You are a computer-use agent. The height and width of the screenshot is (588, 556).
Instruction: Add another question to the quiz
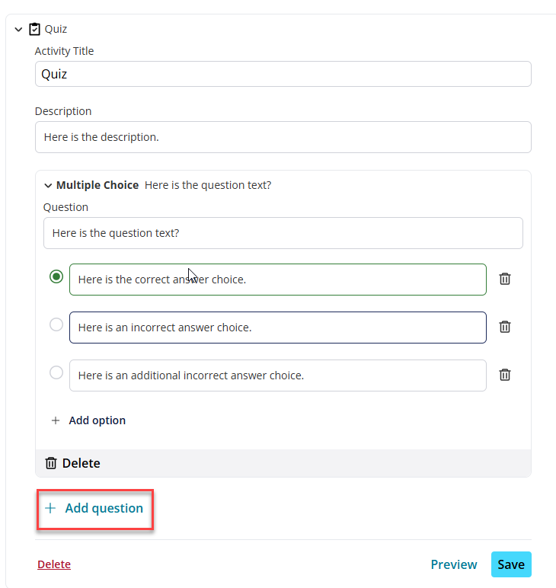click(95, 510)
